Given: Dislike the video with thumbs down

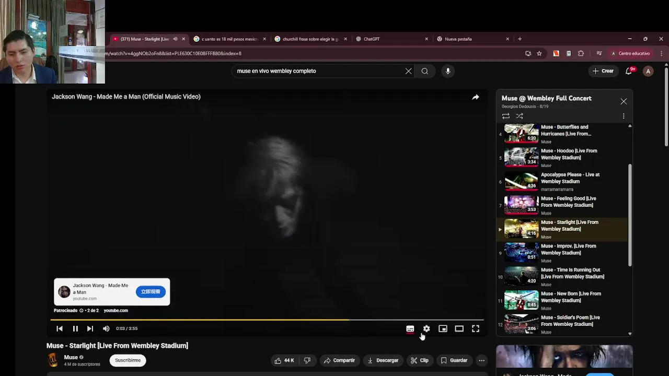Looking at the screenshot, I should (307, 360).
